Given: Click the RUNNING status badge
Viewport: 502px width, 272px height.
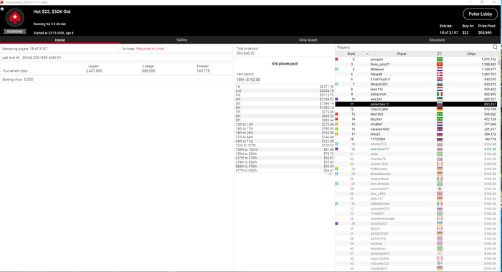Looking at the screenshot, I should click(15, 32).
